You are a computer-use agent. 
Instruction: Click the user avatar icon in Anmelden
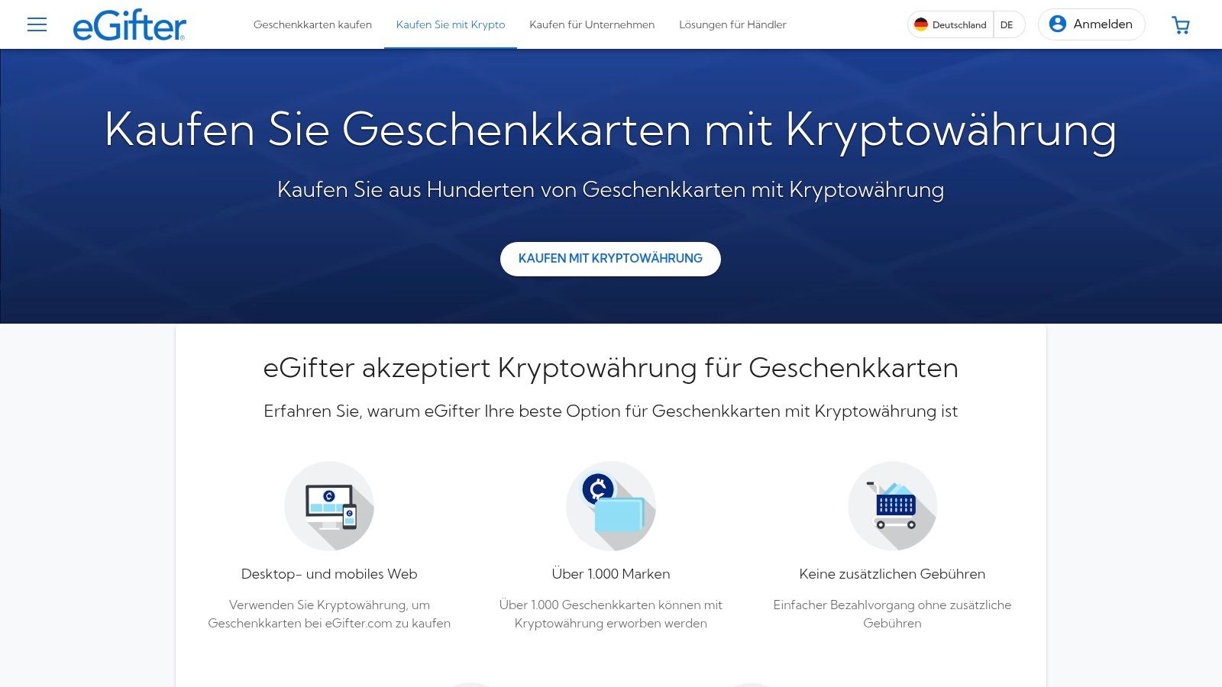(x=1058, y=24)
